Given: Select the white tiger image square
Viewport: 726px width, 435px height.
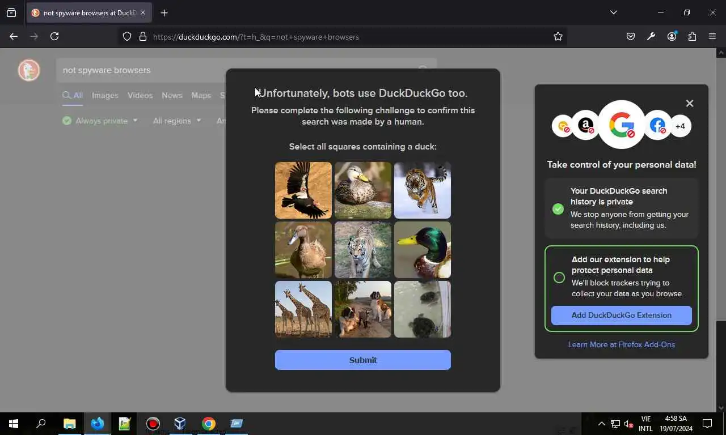Looking at the screenshot, I should click(x=363, y=250).
